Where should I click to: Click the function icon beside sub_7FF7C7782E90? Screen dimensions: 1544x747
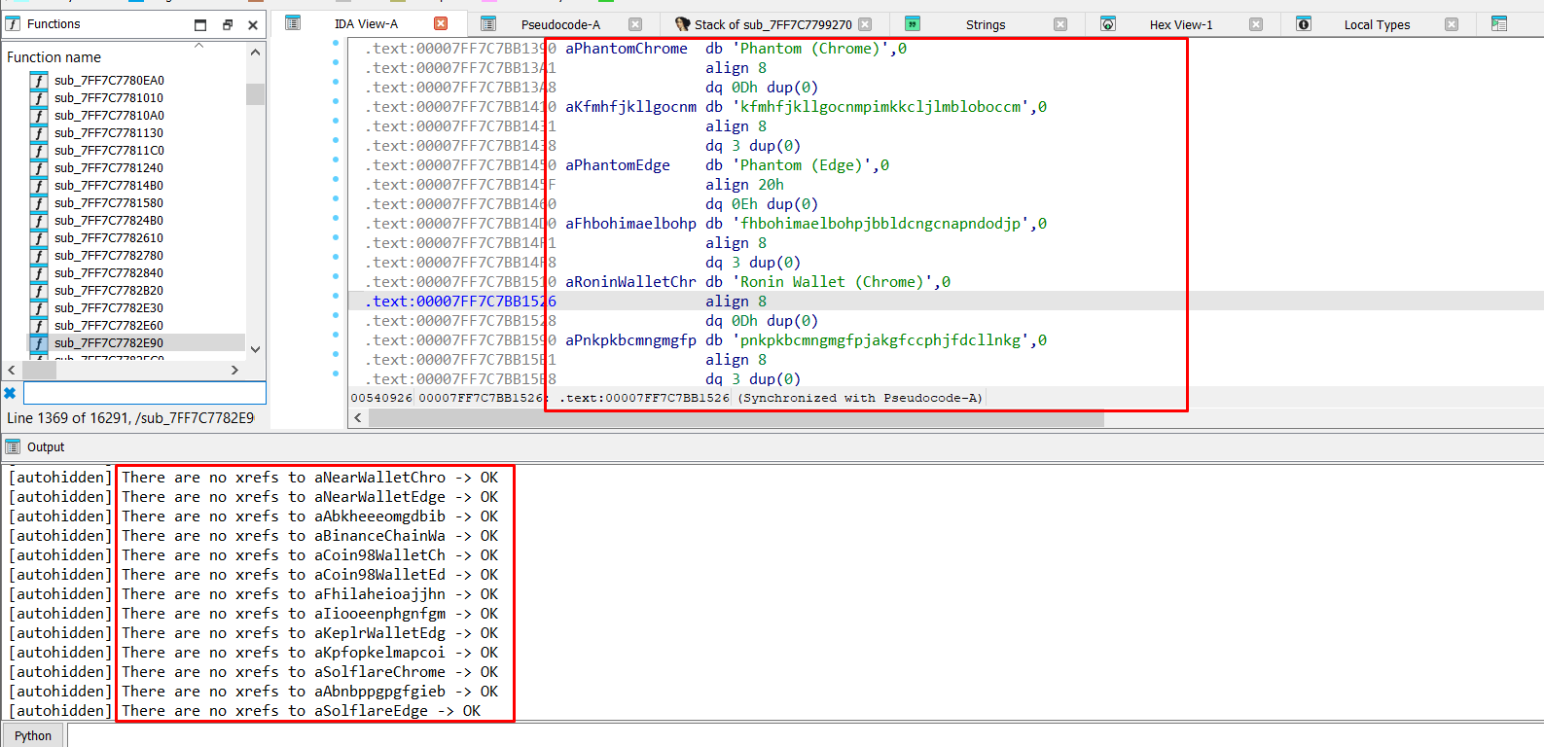[39, 343]
